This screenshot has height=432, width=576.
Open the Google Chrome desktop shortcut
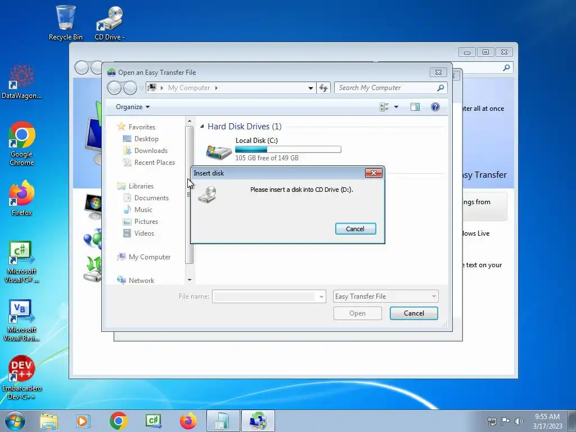click(x=22, y=143)
